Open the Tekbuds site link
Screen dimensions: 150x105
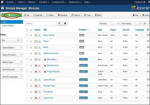point(140,2)
